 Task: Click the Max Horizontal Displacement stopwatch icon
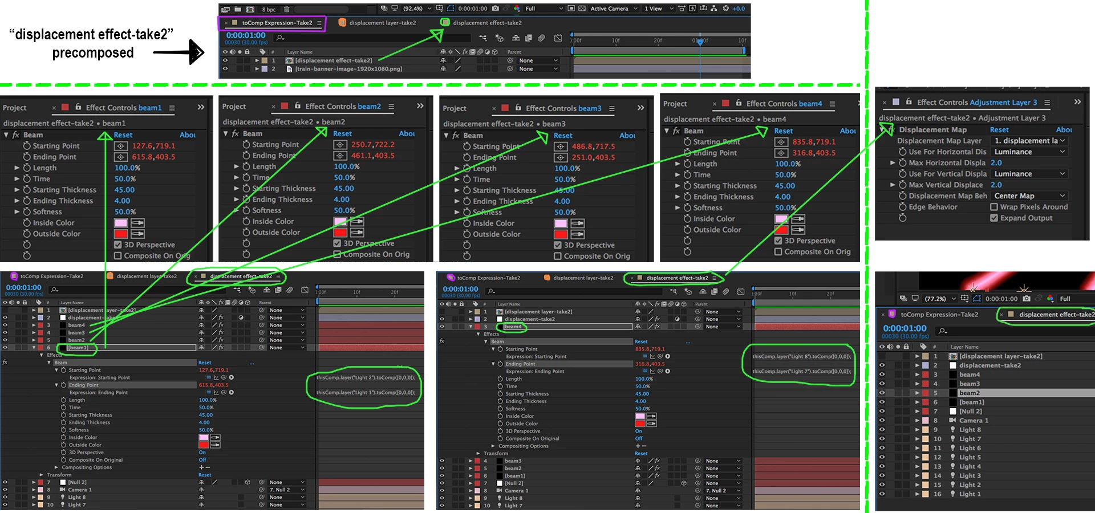[902, 163]
